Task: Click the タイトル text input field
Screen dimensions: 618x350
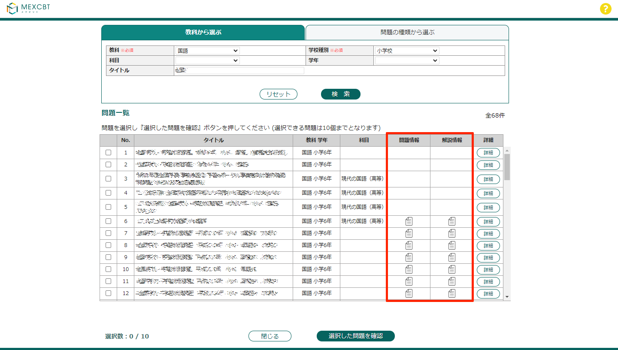Action: coord(239,70)
